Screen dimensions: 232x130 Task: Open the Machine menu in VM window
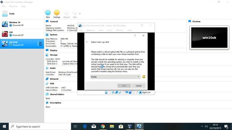click(90, 30)
